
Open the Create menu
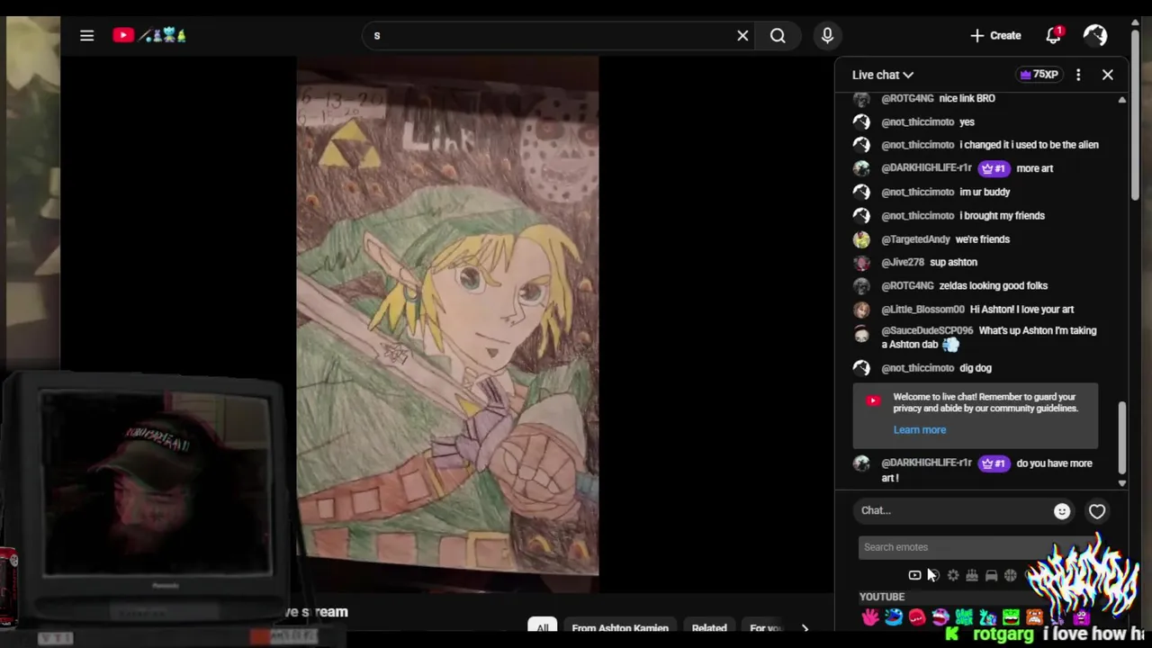click(x=995, y=36)
